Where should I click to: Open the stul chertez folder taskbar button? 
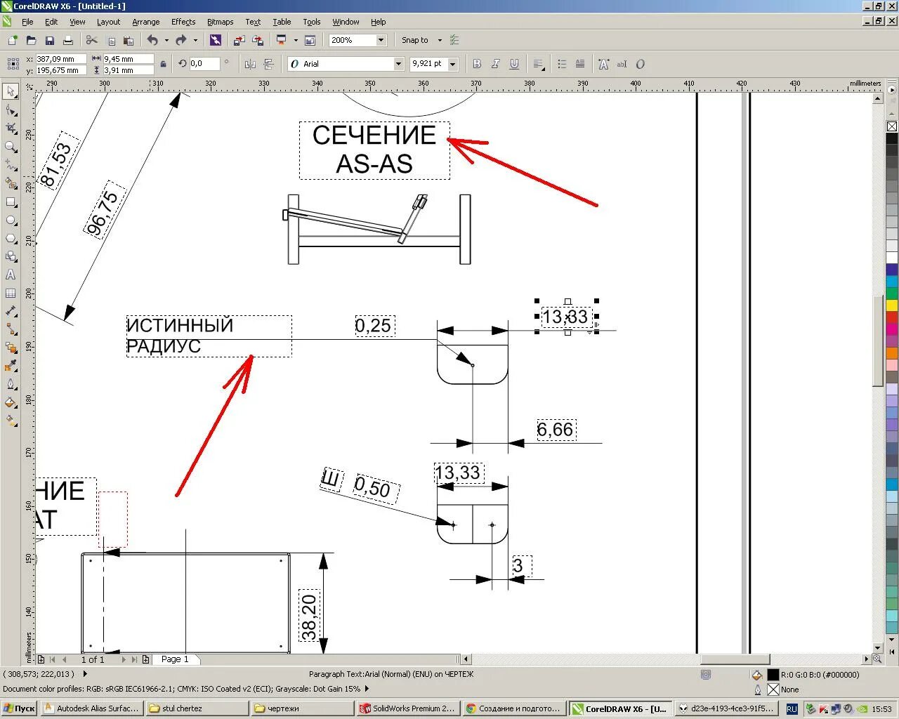(197, 708)
